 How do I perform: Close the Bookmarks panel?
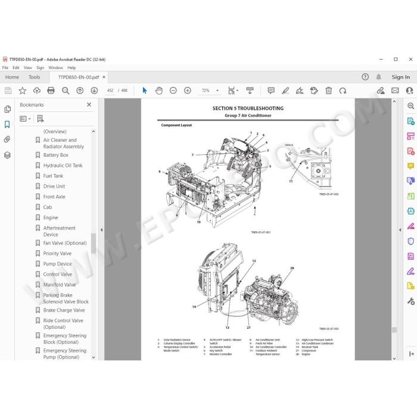click(89, 105)
